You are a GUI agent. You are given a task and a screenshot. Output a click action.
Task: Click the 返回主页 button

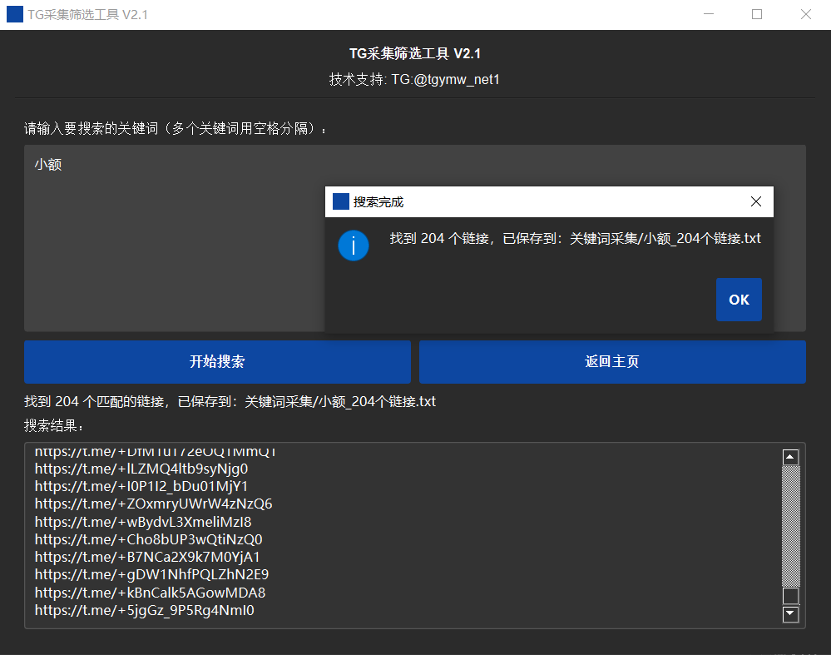pyautogui.click(x=612, y=362)
